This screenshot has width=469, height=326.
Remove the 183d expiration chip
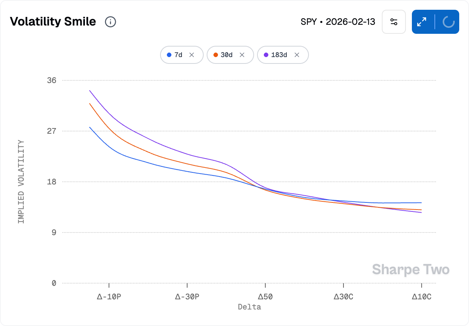(297, 55)
